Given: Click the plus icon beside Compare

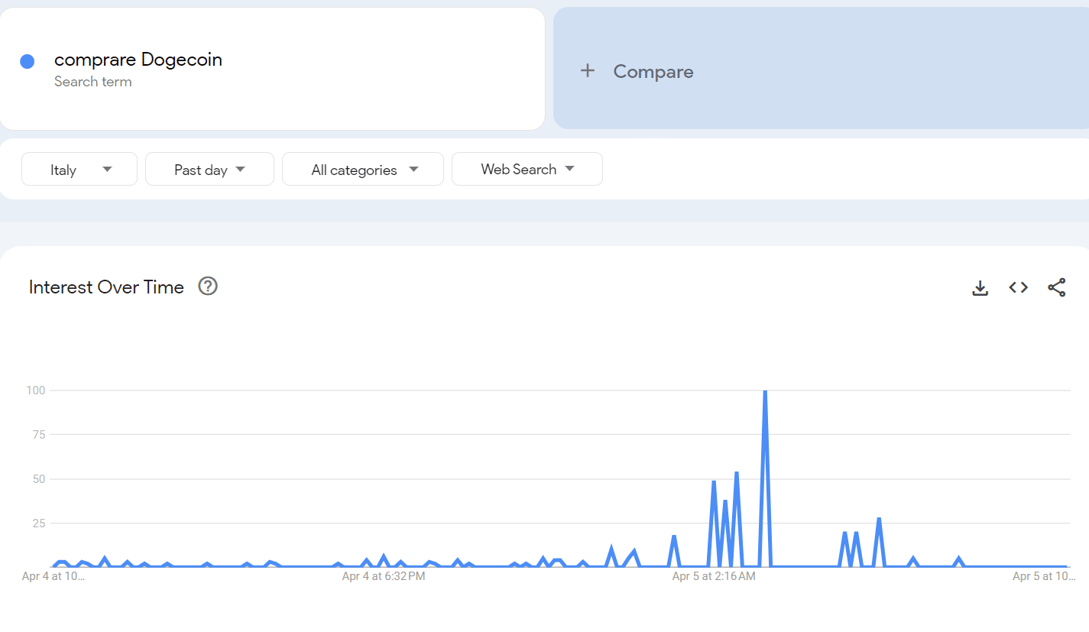Looking at the screenshot, I should point(587,71).
